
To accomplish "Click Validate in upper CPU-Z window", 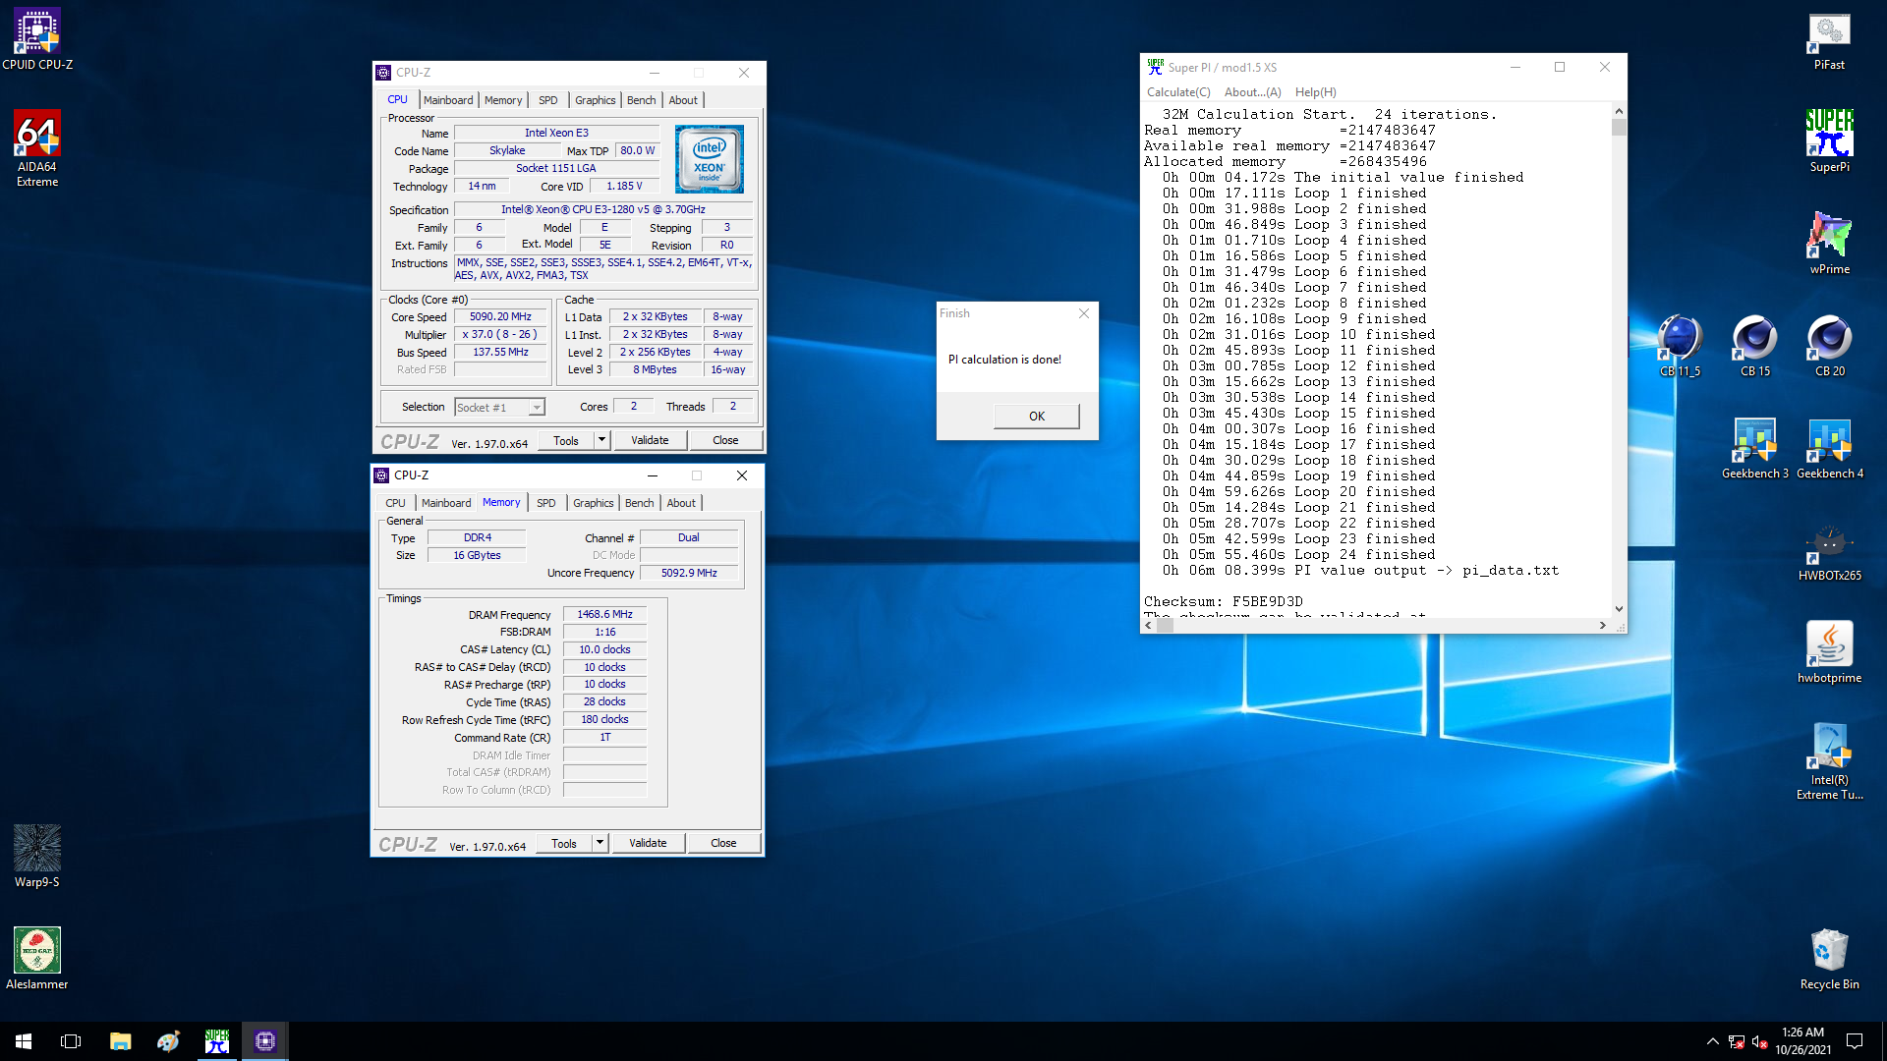I will point(650,440).
